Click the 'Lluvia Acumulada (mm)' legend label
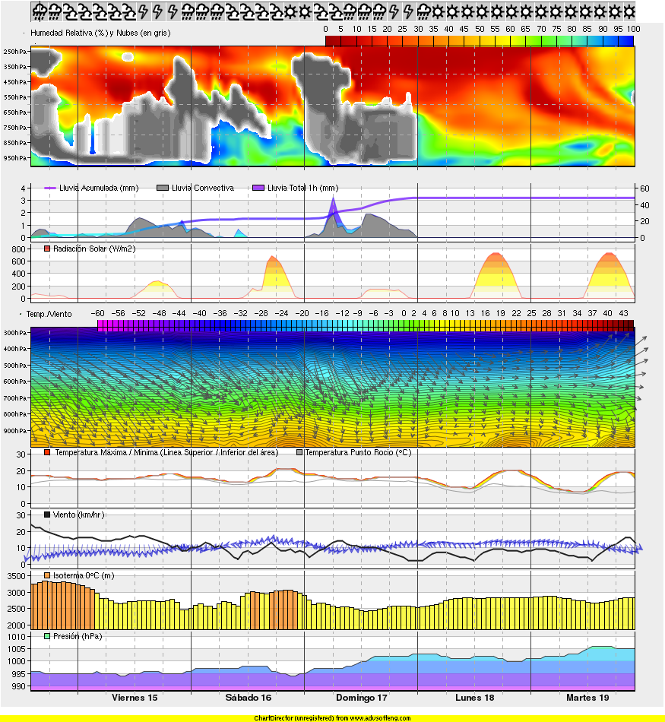 (99, 188)
